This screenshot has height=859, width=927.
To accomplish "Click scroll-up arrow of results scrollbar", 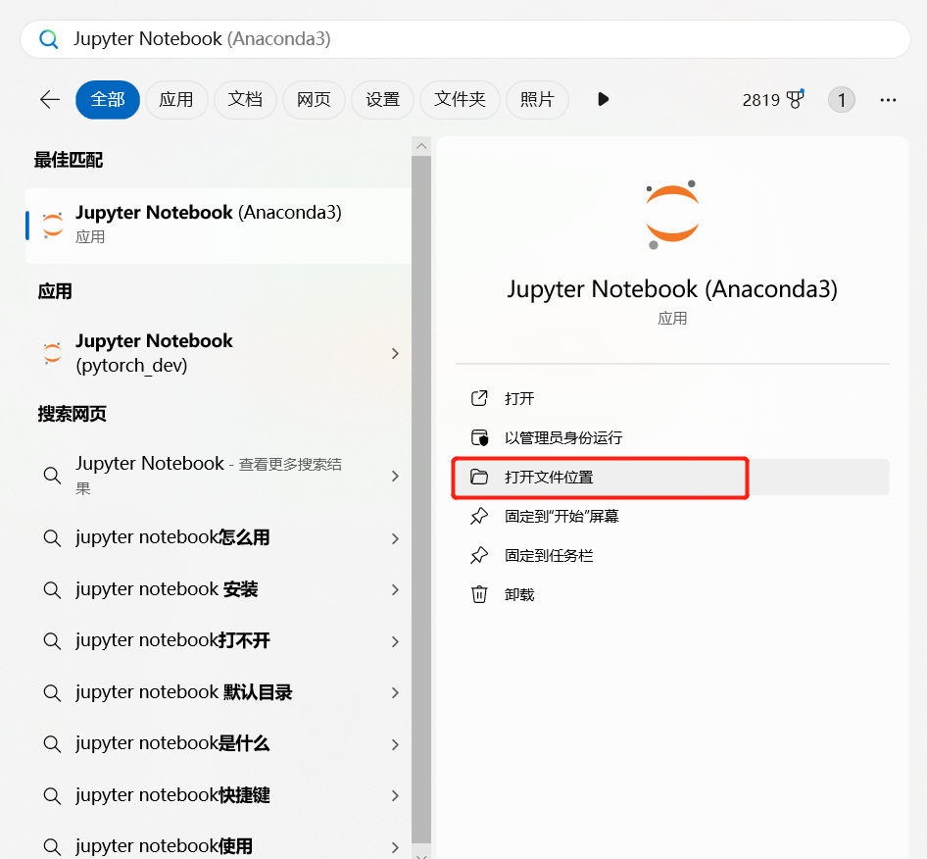I will (x=421, y=146).
